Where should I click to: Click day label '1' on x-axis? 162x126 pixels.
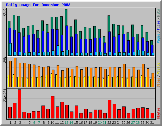(10, 123)
